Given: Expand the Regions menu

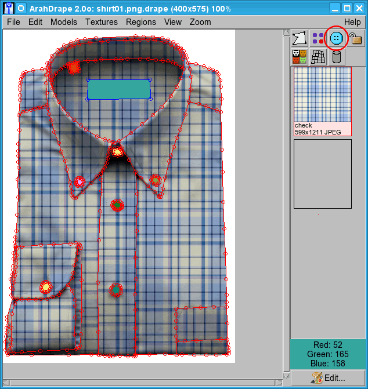Looking at the screenshot, I should [x=140, y=22].
